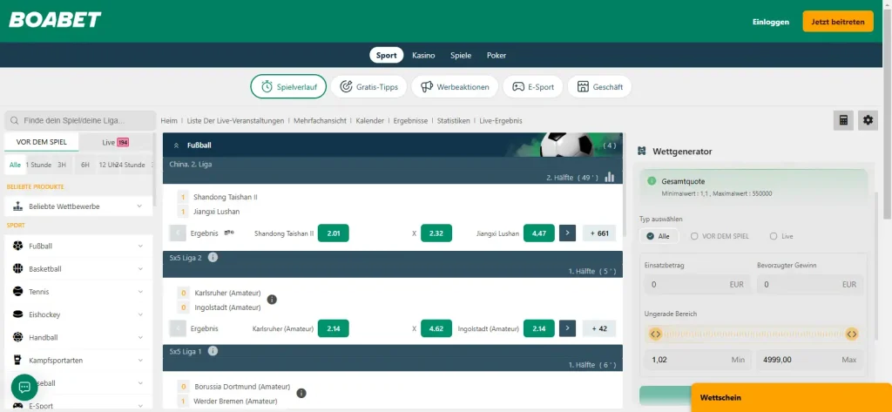Click the search field Finde dein Spiel
The height and width of the screenshot is (412, 892).
tap(80, 121)
